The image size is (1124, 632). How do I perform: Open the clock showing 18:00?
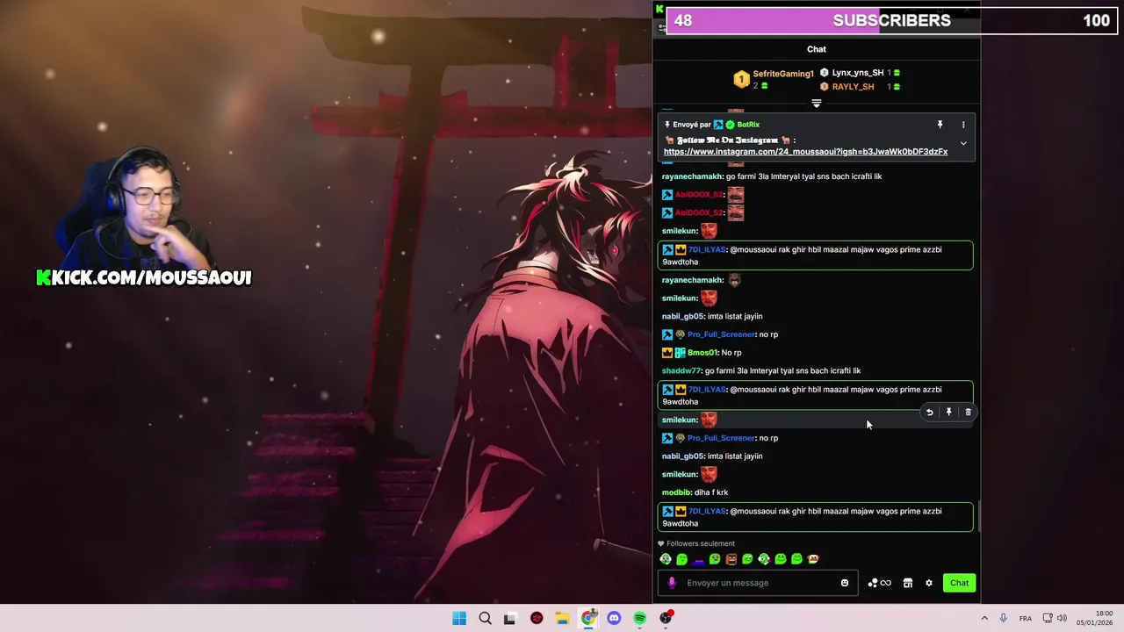pyautogui.click(x=1097, y=618)
